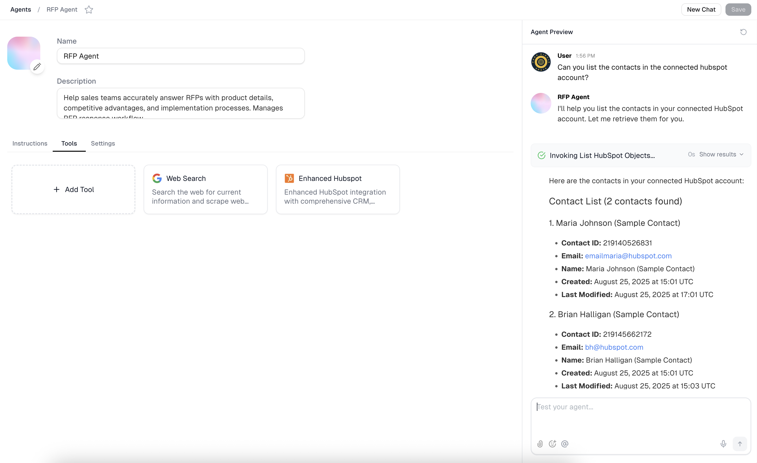This screenshot has width=757, height=463.
Task: Star the RFP Agent as favorite
Action: (89, 10)
